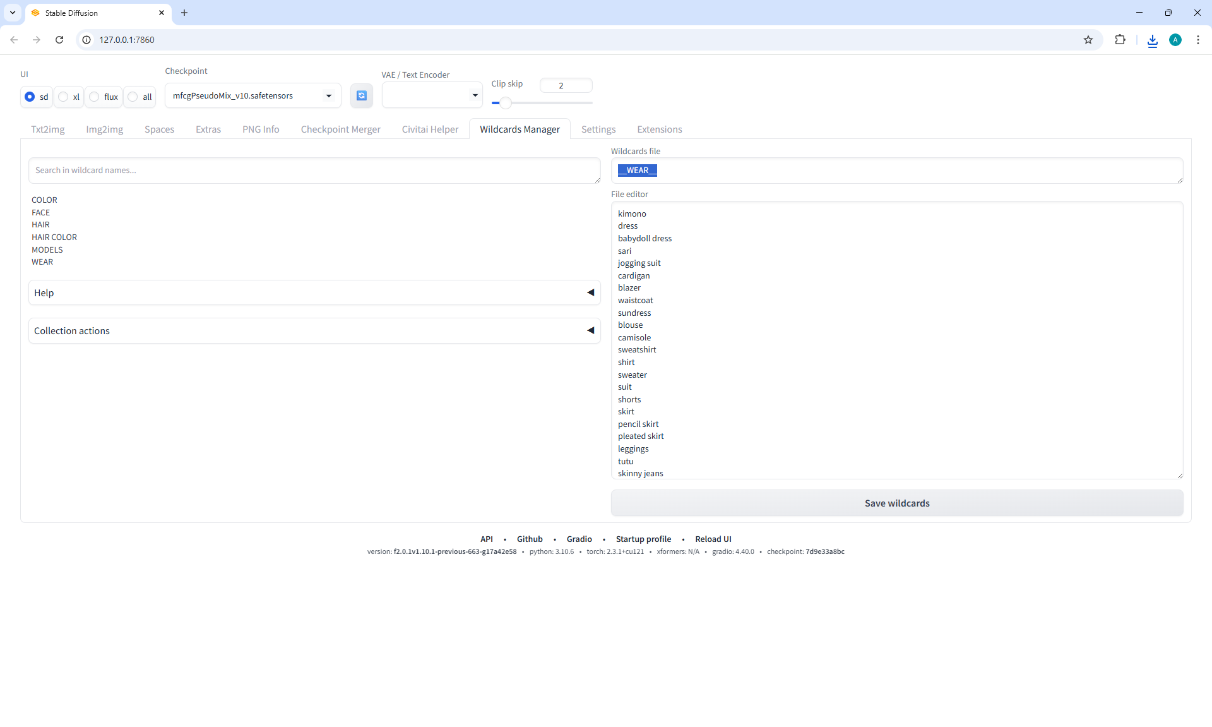Select the HAIR COLOR wildcard entry
Image resolution: width=1212 pixels, height=727 pixels.
[54, 237]
